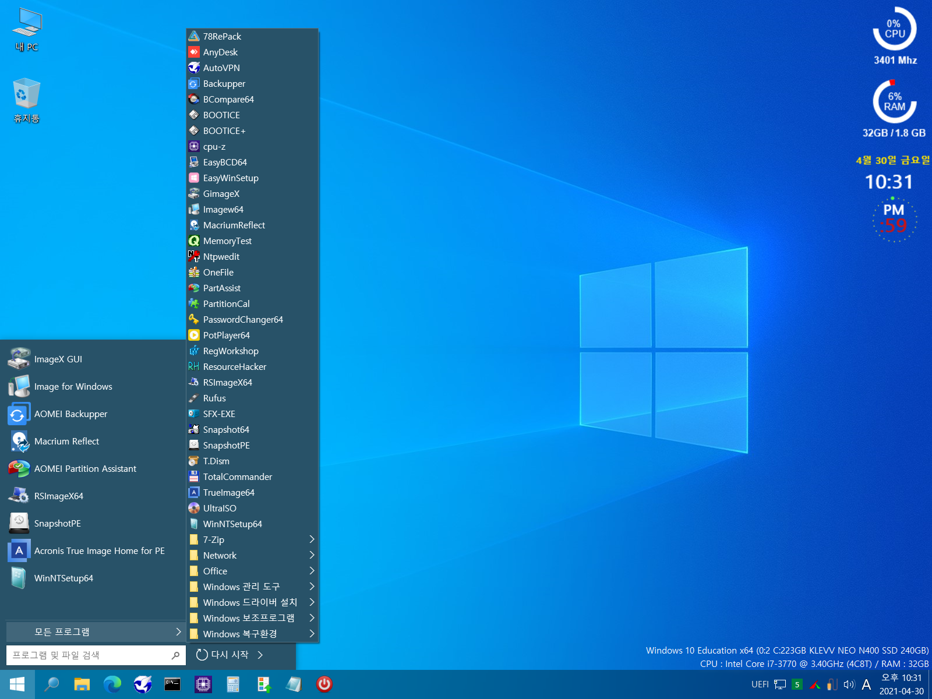Open PartitionCal from menu

252,304
